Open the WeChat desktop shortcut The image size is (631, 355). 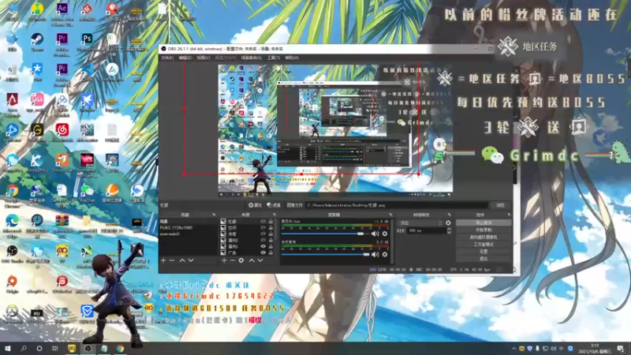pos(87,193)
